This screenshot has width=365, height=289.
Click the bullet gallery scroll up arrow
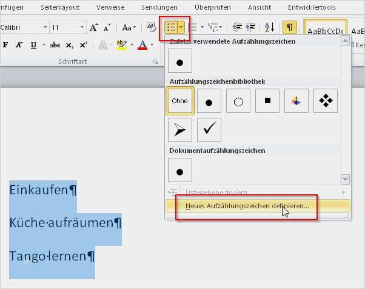pos(345,41)
